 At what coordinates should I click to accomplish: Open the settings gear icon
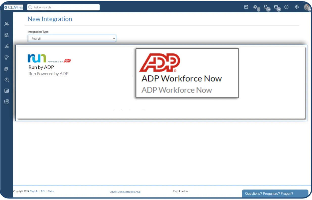[x=297, y=7]
